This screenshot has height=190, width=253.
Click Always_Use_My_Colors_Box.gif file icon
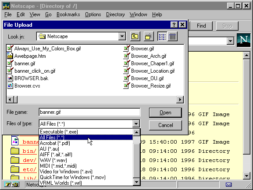(10, 48)
